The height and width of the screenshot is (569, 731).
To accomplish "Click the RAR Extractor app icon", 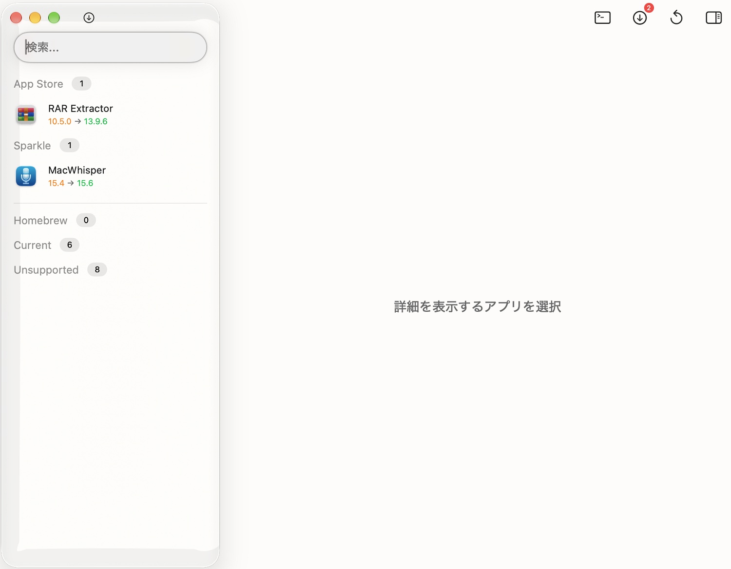I will (26, 114).
